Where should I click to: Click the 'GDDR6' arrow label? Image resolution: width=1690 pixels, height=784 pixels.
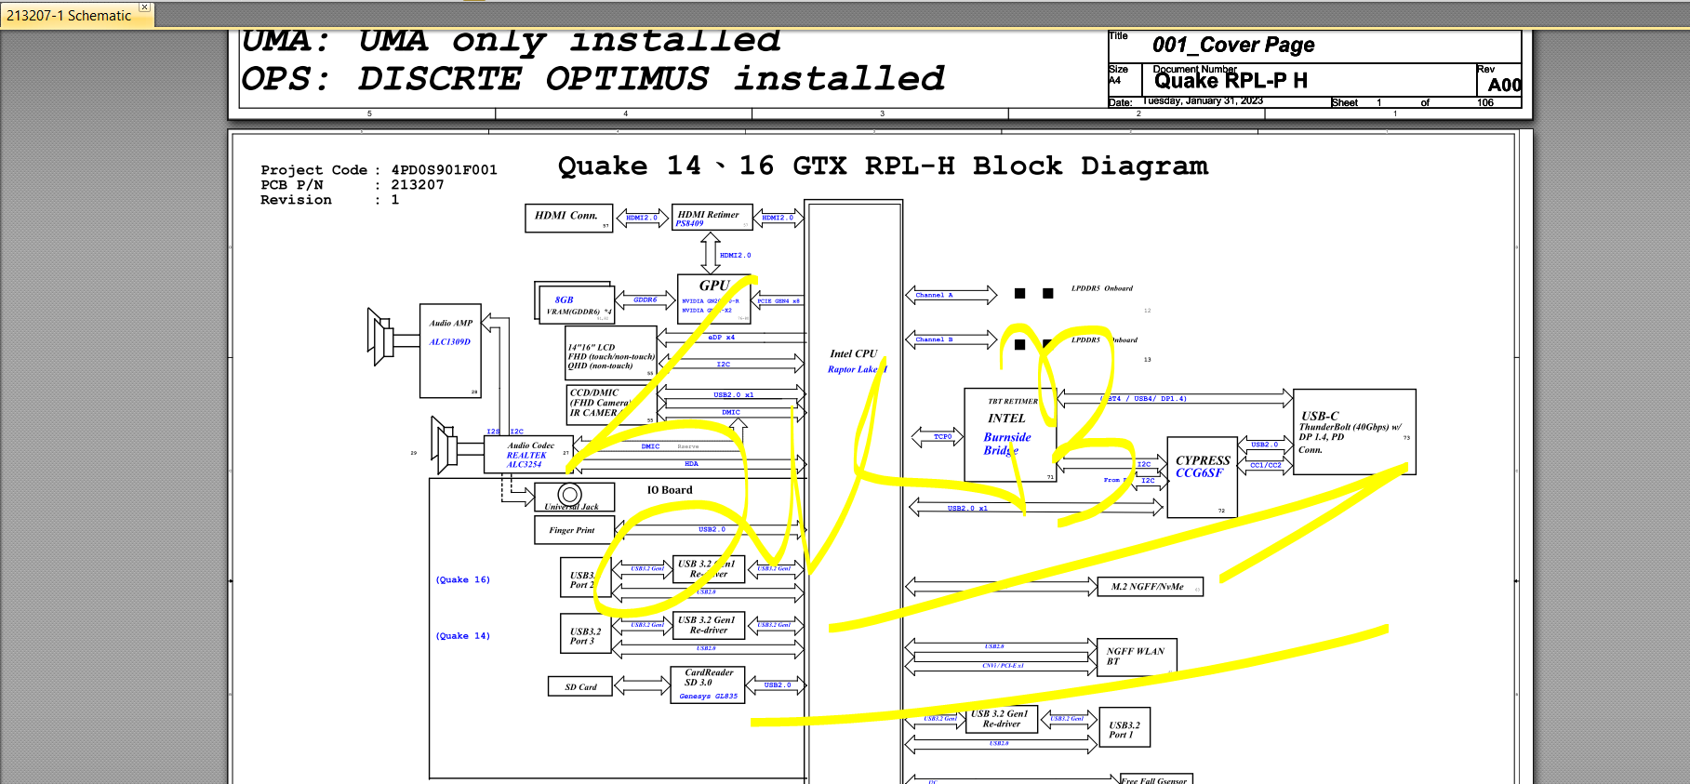(645, 299)
